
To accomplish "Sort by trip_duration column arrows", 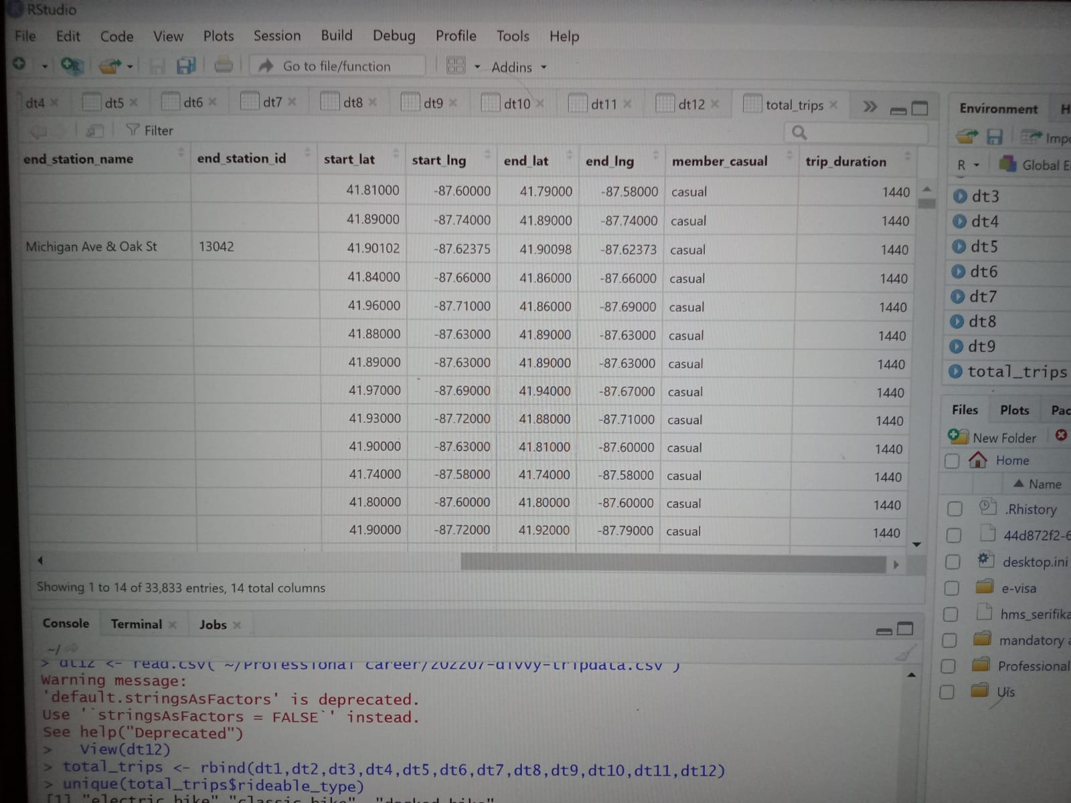I will tap(908, 156).
